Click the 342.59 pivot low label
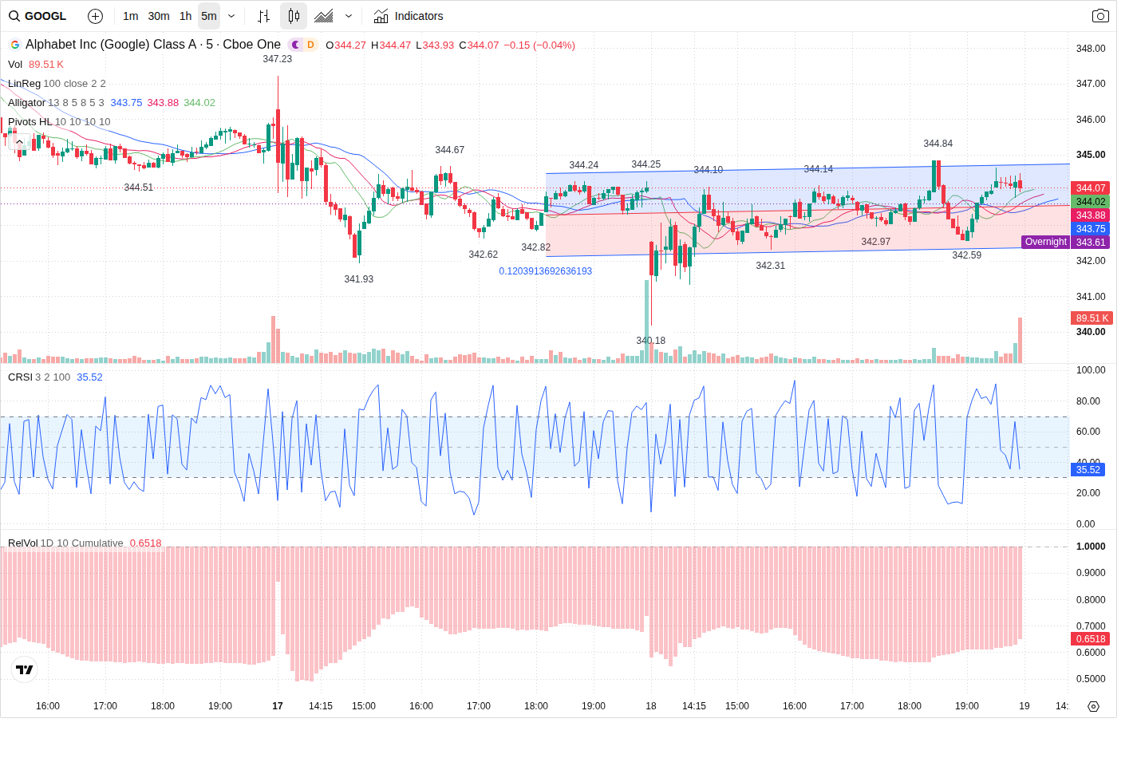 point(967,255)
